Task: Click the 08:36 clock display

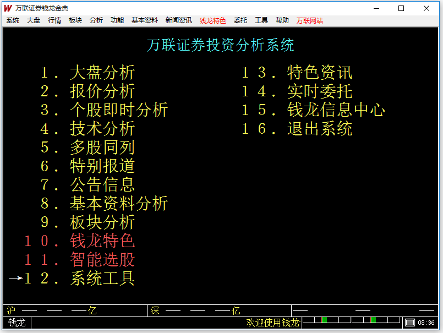Action: [x=426, y=323]
